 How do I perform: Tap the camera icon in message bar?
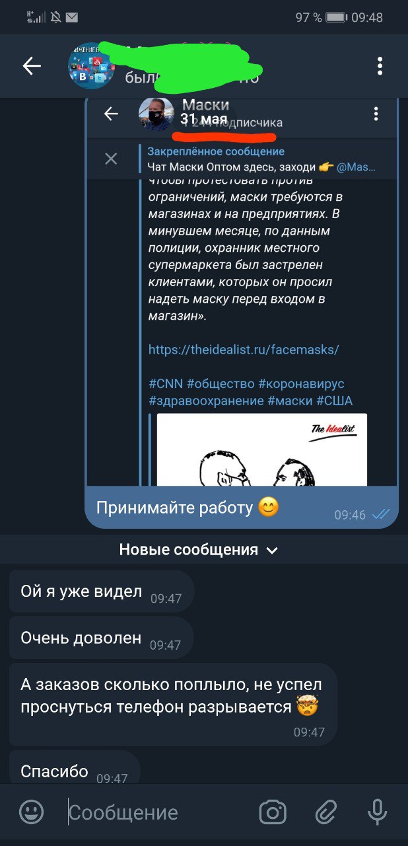pyautogui.click(x=272, y=812)
